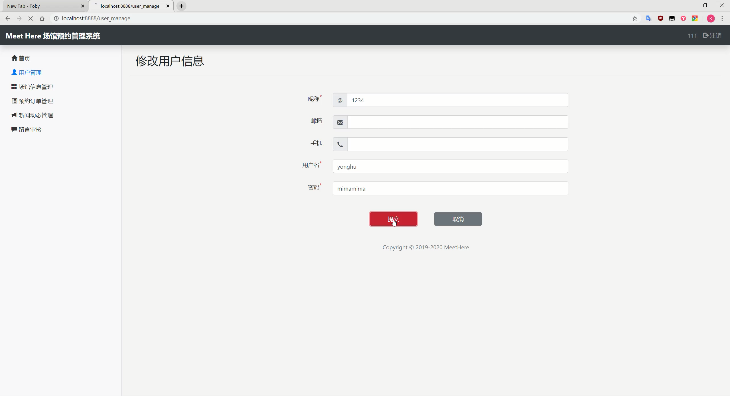Click the site info icon in address bar
730x396 pixels.
[x=56, y=19]
